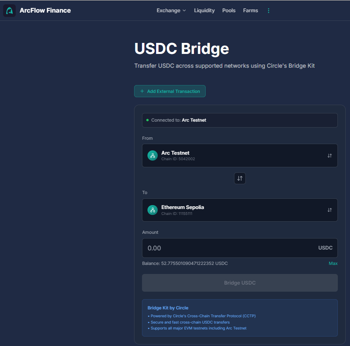The image size is (350, 346).
Task: Click the Amount label
Action: click(x=150, y=232)
